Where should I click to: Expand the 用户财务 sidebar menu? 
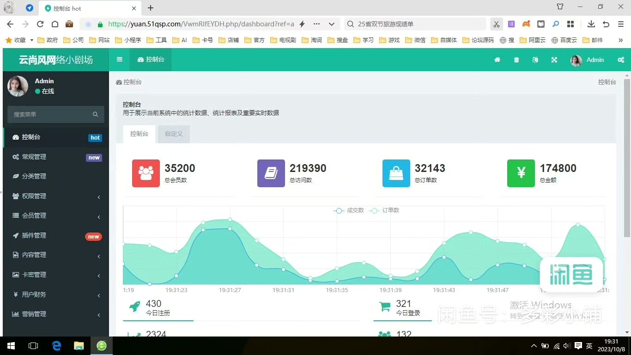point(55,294)
